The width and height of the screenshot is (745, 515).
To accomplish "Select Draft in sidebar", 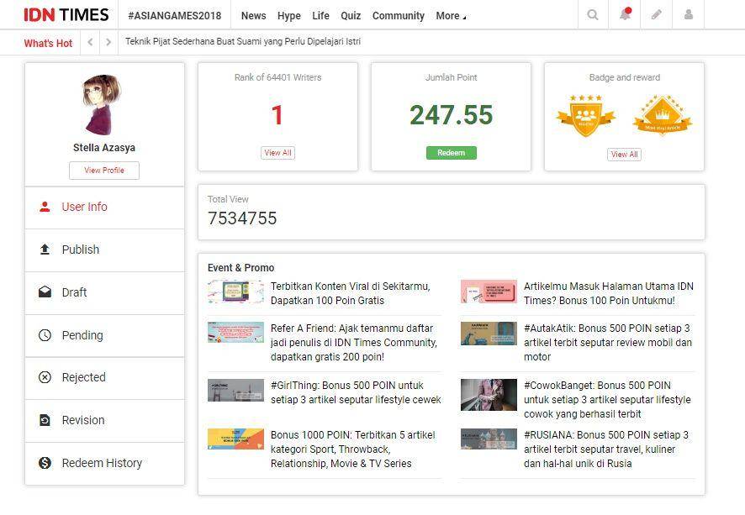I will pos(104,292).
